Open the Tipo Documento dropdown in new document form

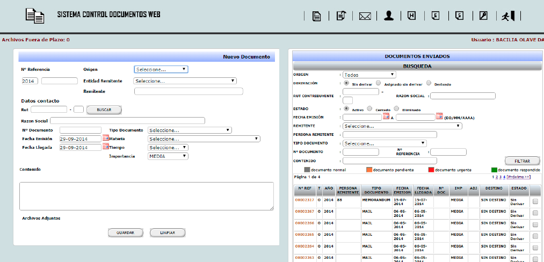tap(190, 130)
